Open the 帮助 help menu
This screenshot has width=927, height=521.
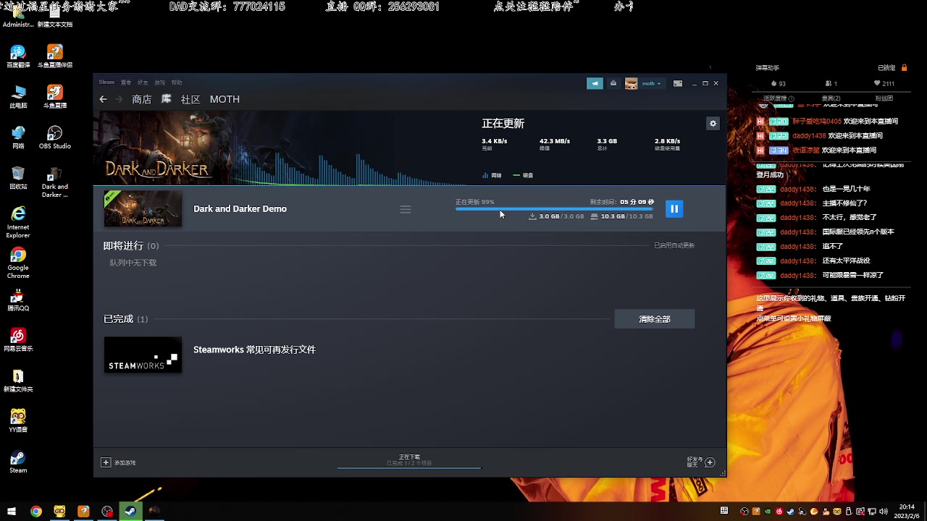click(x=177, y=82)
